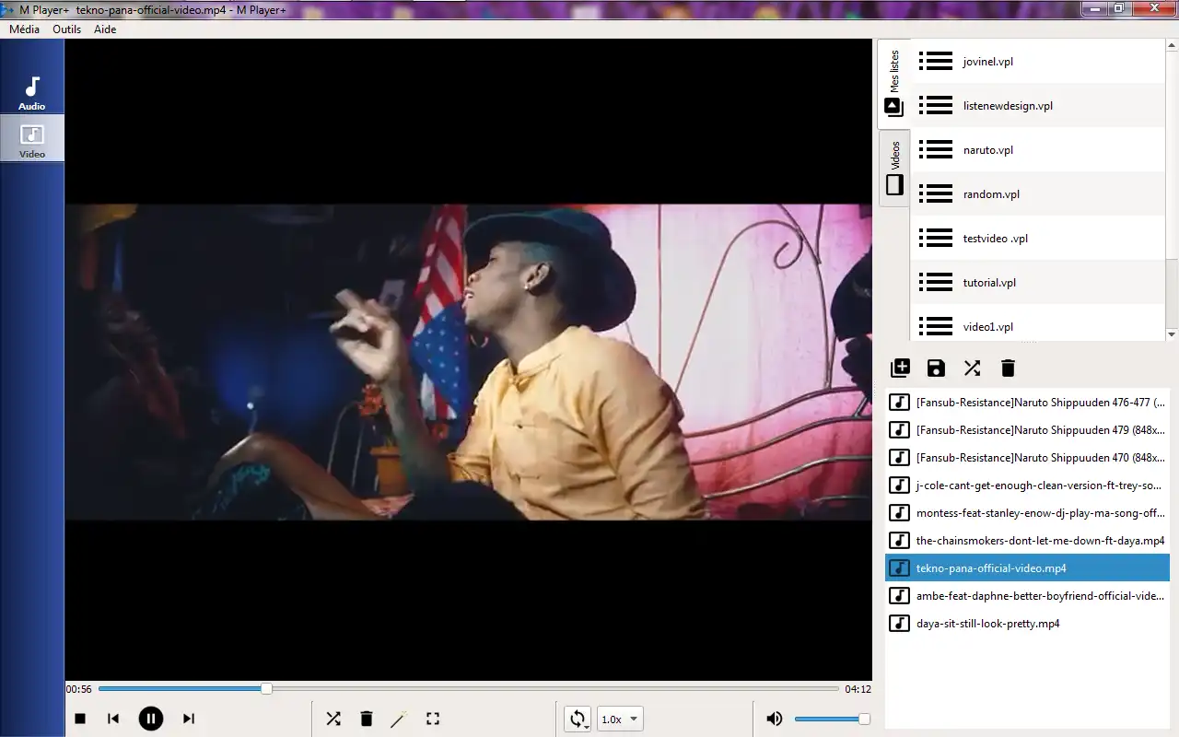Select the Videos side tab
The image size is (1179, 737).
[893, 168]
